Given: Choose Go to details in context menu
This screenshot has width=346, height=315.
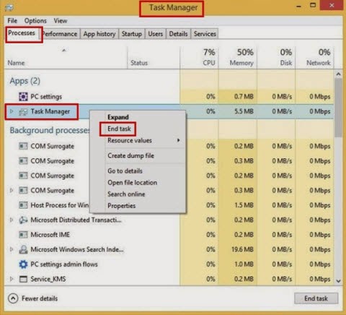Looking at the screenshot, I should point(125,171).
